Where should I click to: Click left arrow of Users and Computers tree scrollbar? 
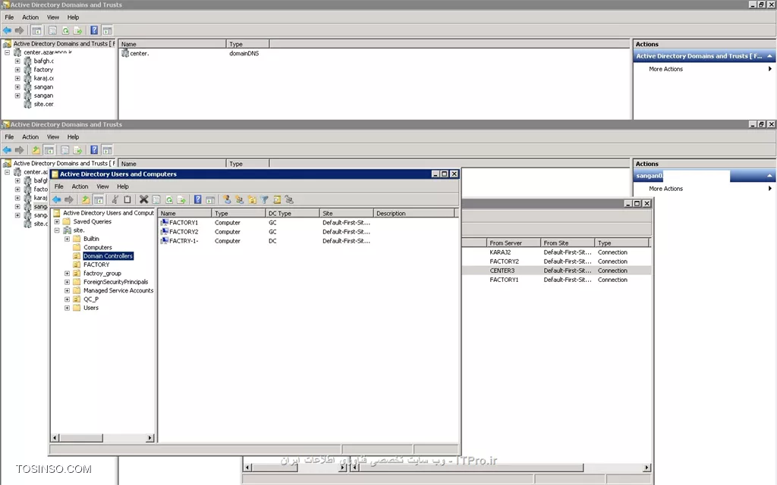coord(55,438)
